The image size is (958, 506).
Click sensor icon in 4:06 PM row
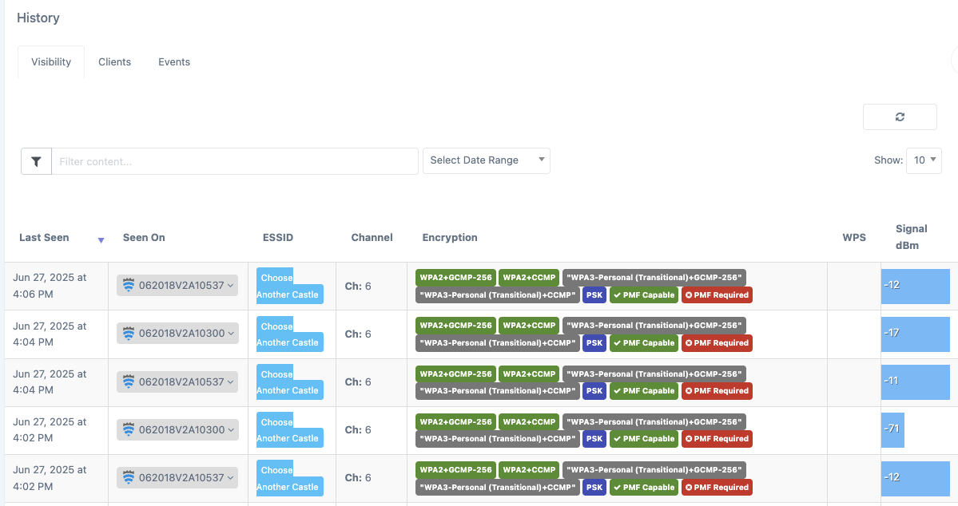click(129, 285)
